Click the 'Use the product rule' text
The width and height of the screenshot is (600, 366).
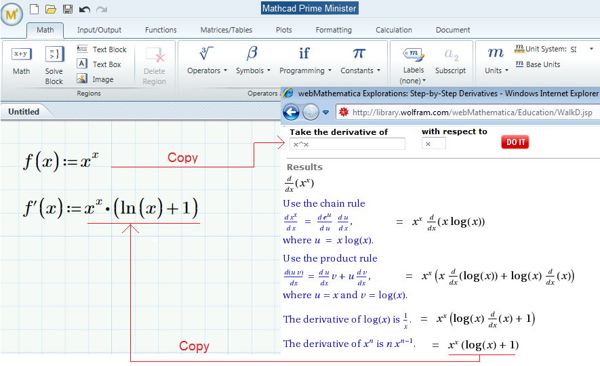(x=330, y=258)
